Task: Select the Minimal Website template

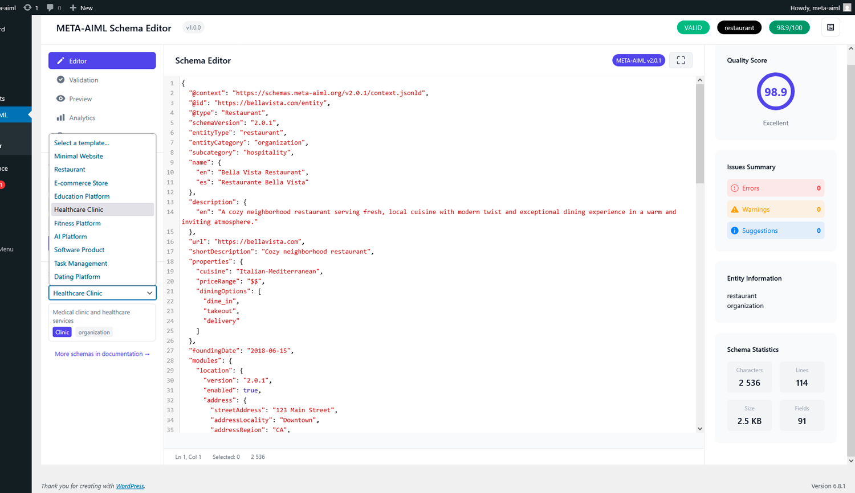Action: (x=103, y=156)
